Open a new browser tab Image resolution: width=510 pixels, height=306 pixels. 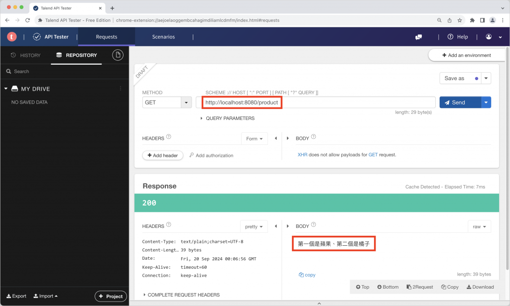pyautogui.click(x=112, y=8)
